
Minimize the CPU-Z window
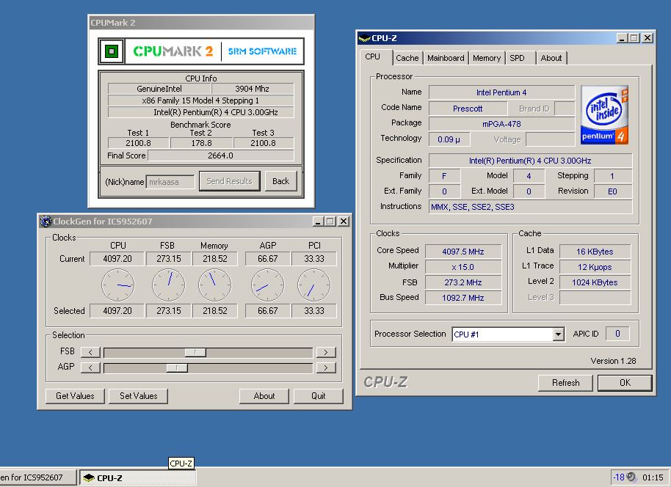[x=623, y=38]
